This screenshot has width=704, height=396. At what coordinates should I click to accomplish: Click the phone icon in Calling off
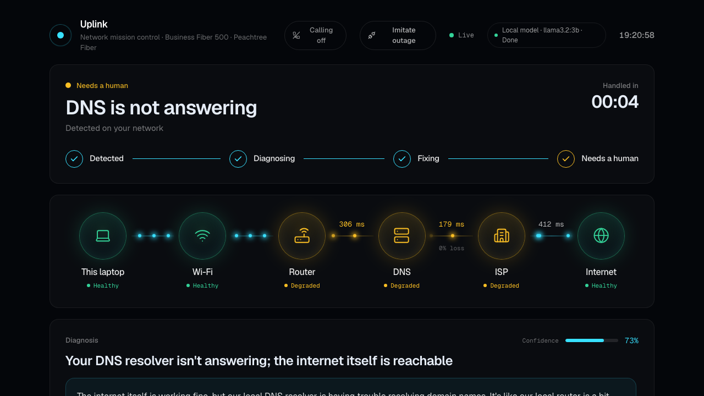296,35
